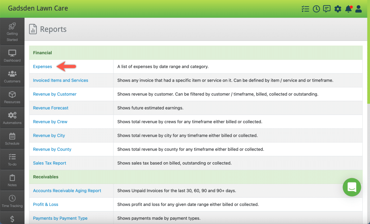This screenshot has width=370, height=224.
Task: Click 'Shows future estimated earnings.' description
Action: click(150, 108)
